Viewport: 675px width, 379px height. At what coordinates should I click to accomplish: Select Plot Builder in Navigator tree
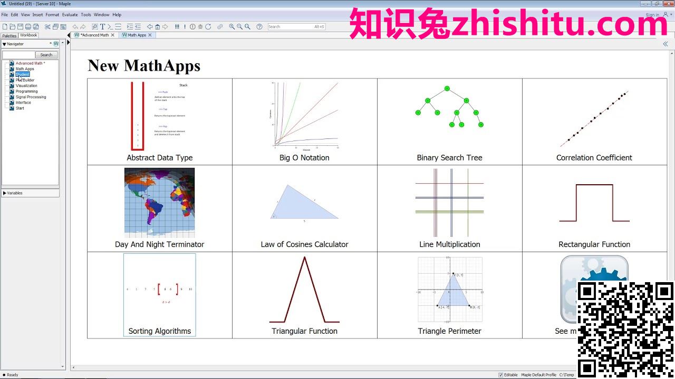pos(25,80)
